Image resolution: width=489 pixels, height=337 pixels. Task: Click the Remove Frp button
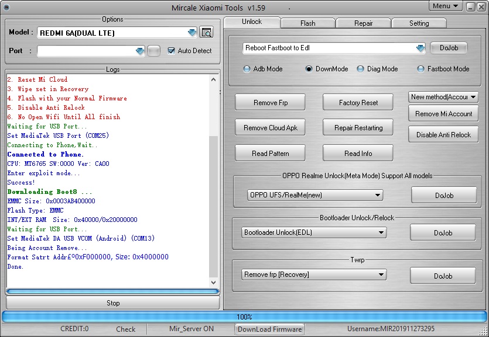tap(270, 103)
